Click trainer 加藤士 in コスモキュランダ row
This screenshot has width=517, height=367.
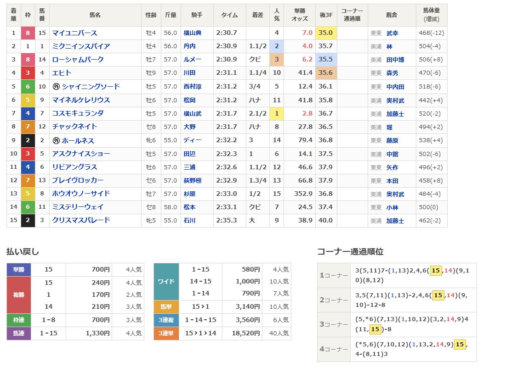pyautogui.click(x=395, y=114)
